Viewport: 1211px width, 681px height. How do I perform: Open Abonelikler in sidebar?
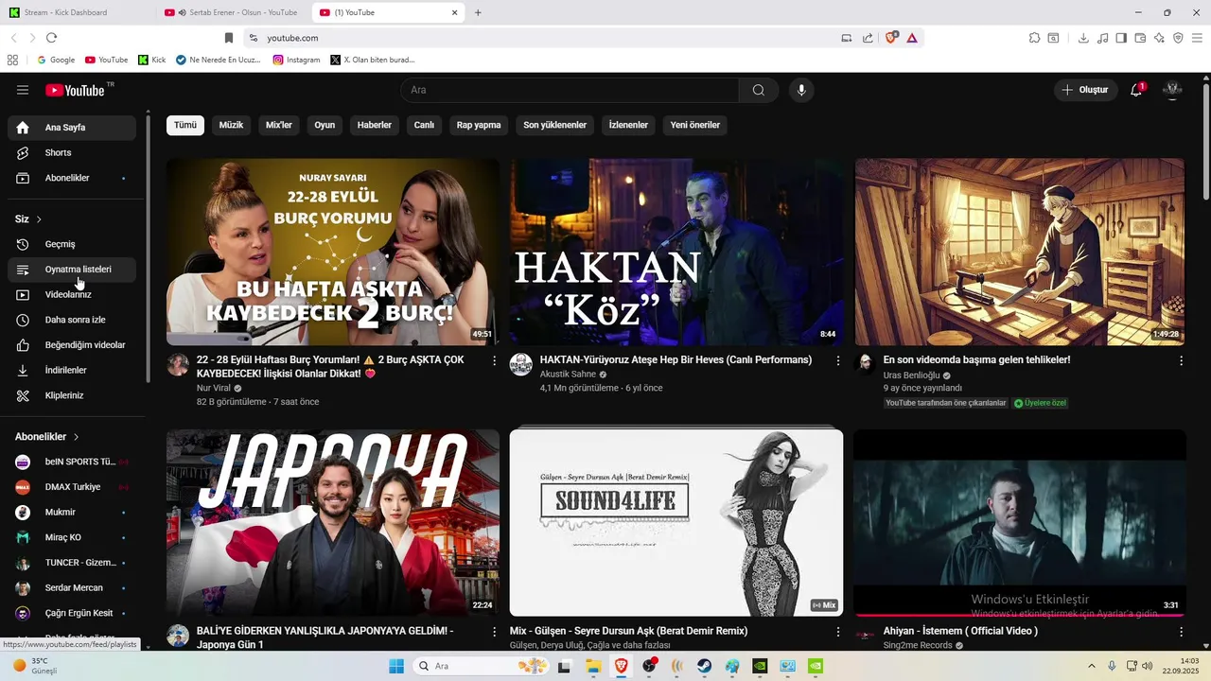pyautogui.click(x=72, y=178)
